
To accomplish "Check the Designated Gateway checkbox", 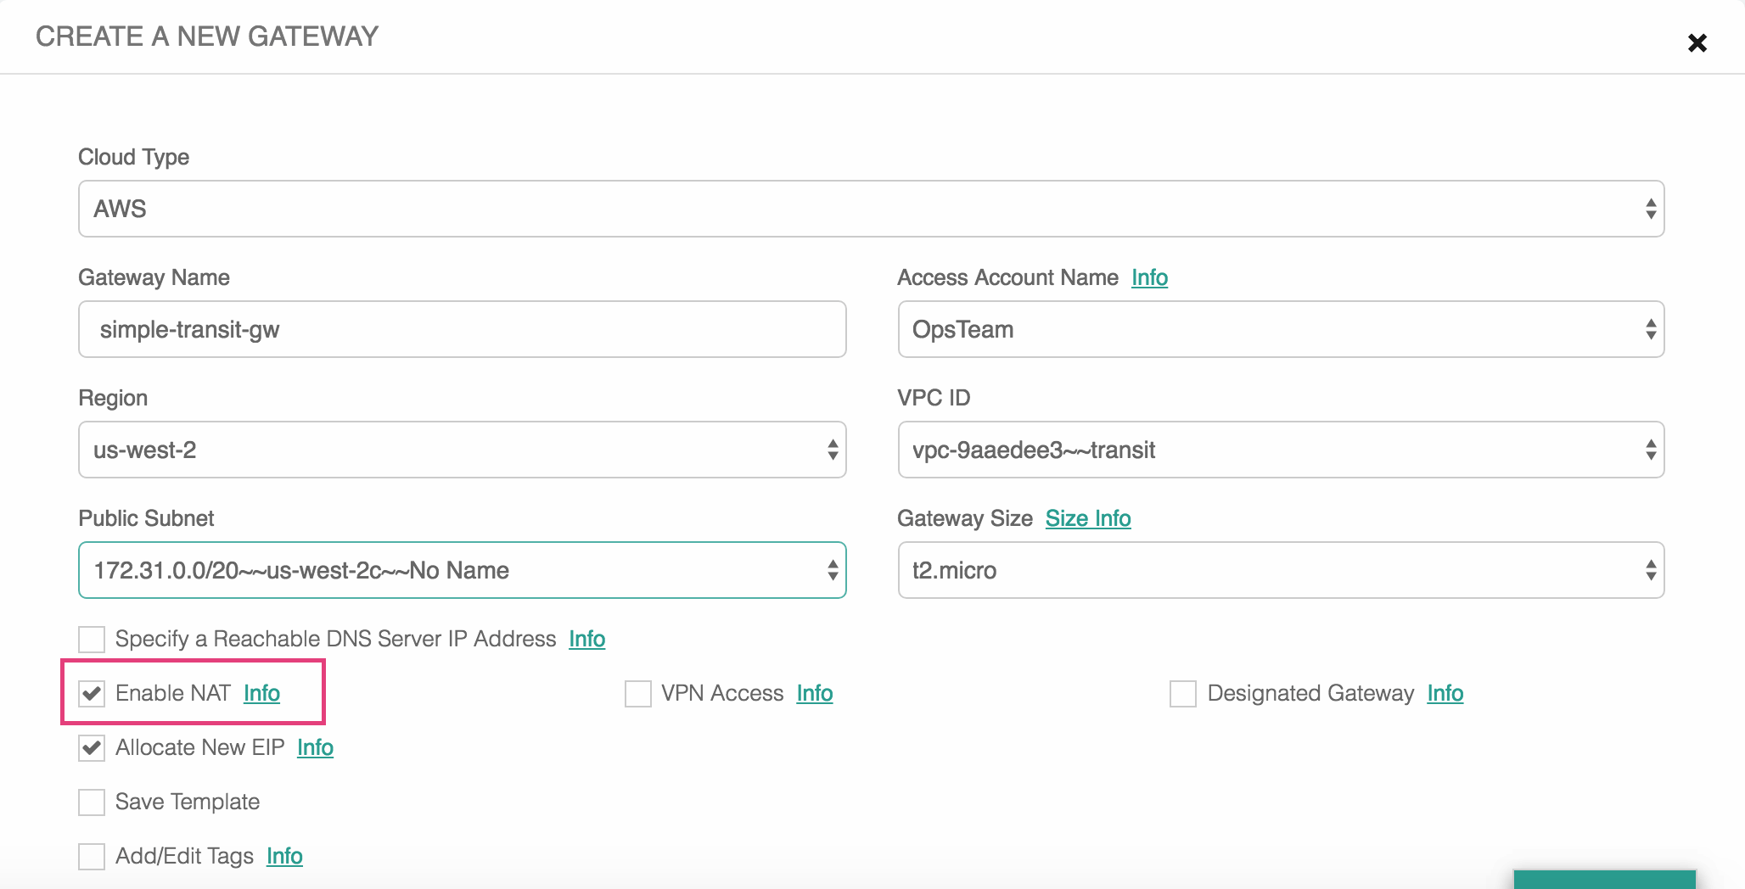I will point(1182,694).
